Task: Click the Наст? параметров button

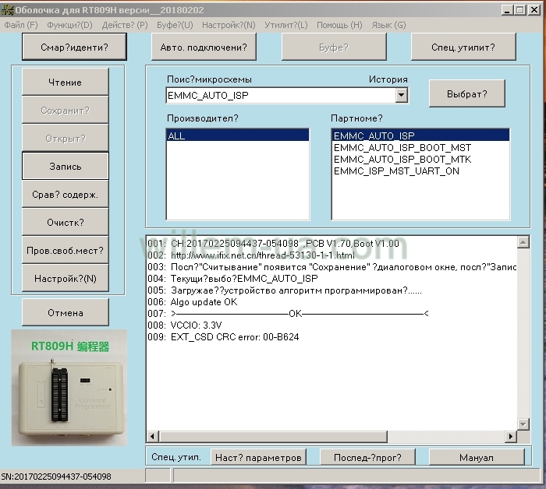Action: click(258, 457)
